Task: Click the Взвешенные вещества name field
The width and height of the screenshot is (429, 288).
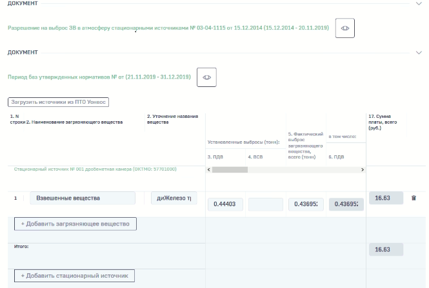Action: click(x=83, y=198)
